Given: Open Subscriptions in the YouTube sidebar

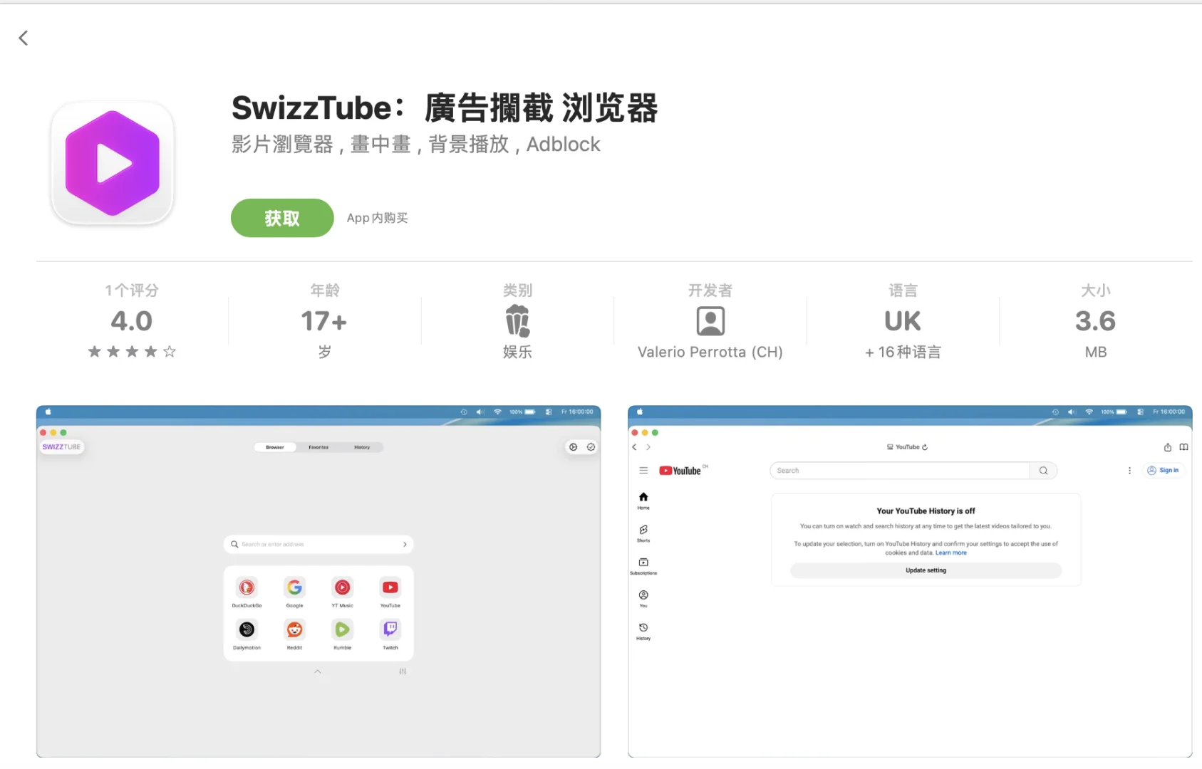Looking at the screenshot, I should tap(643, 563).
